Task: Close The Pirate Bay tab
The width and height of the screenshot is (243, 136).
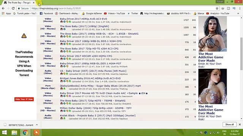Action: pyautogui.click(x=34, y=3)
